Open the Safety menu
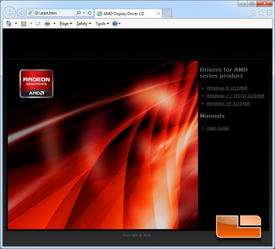Screen dimensions: 275x249 coord(84,23)
